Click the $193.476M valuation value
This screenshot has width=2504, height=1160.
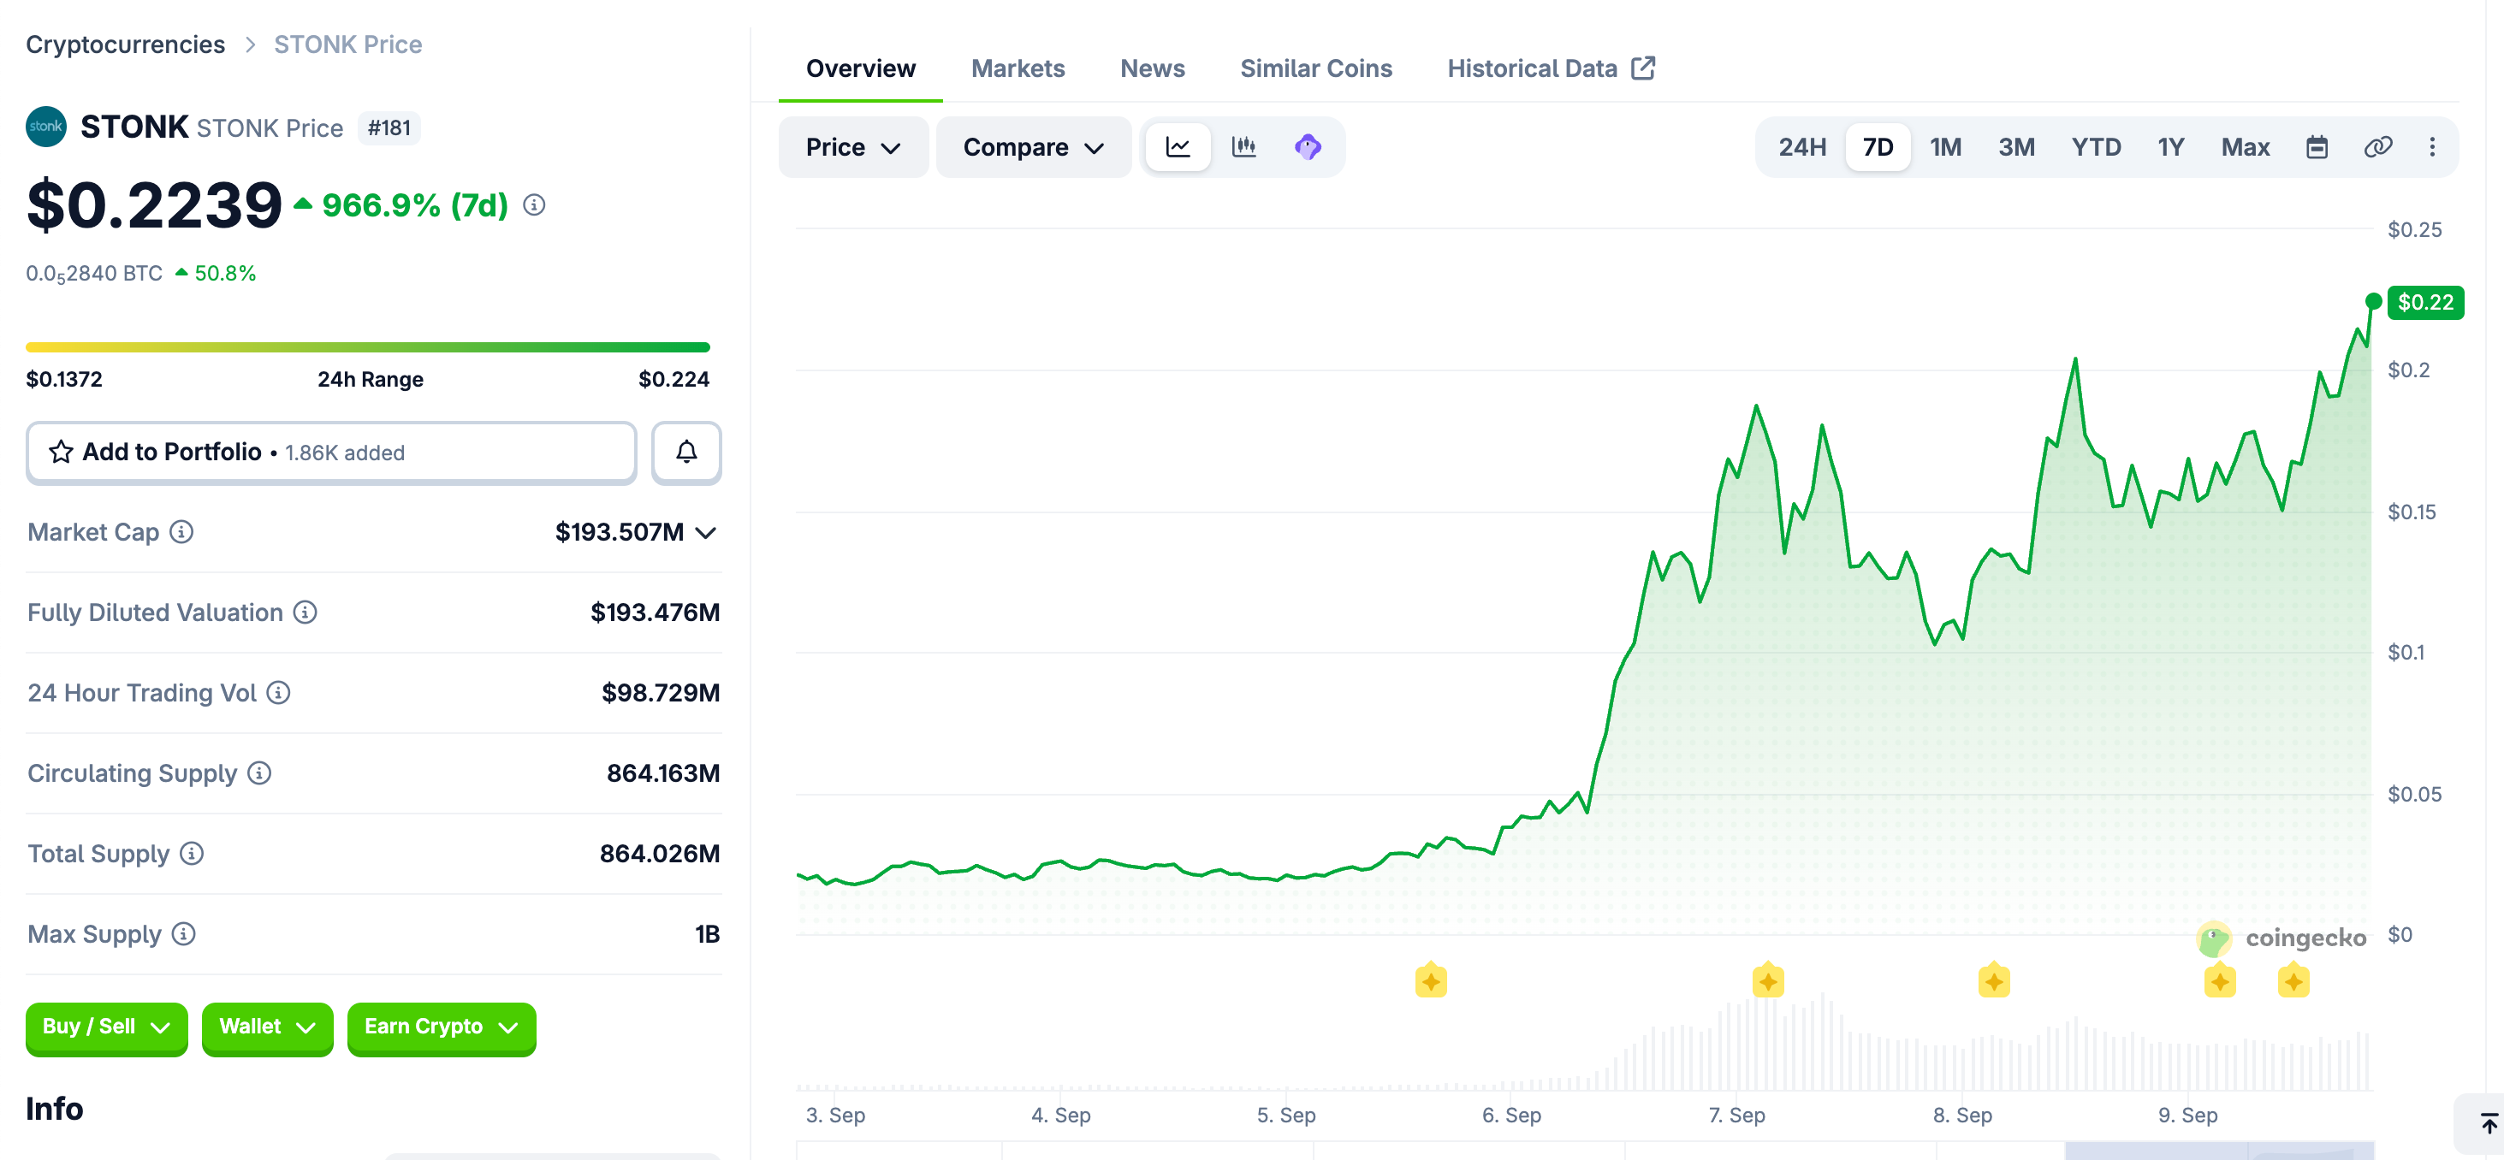click(x=656, y=612)
